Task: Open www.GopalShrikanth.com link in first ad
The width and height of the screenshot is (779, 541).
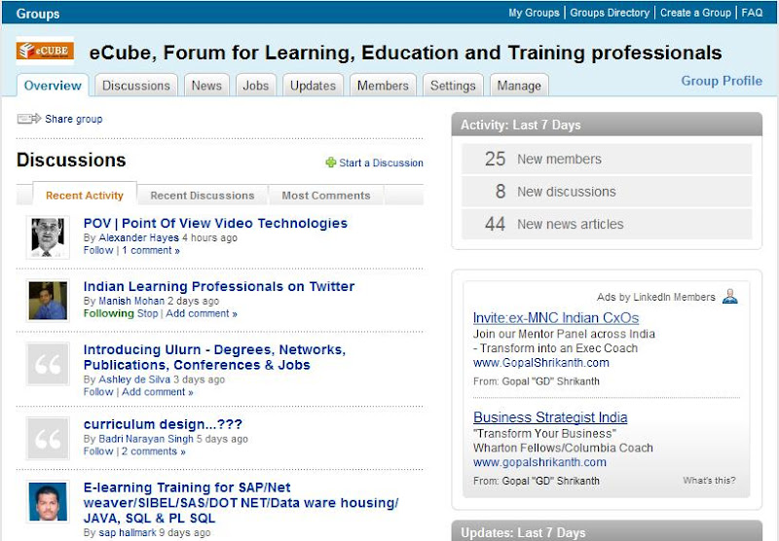Action: point(541,362)
